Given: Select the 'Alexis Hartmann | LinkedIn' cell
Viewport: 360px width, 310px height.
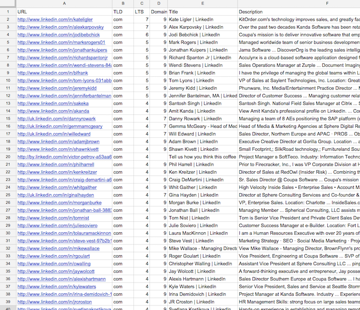Looking at the screenshot, I should click(x=203, y=279).
